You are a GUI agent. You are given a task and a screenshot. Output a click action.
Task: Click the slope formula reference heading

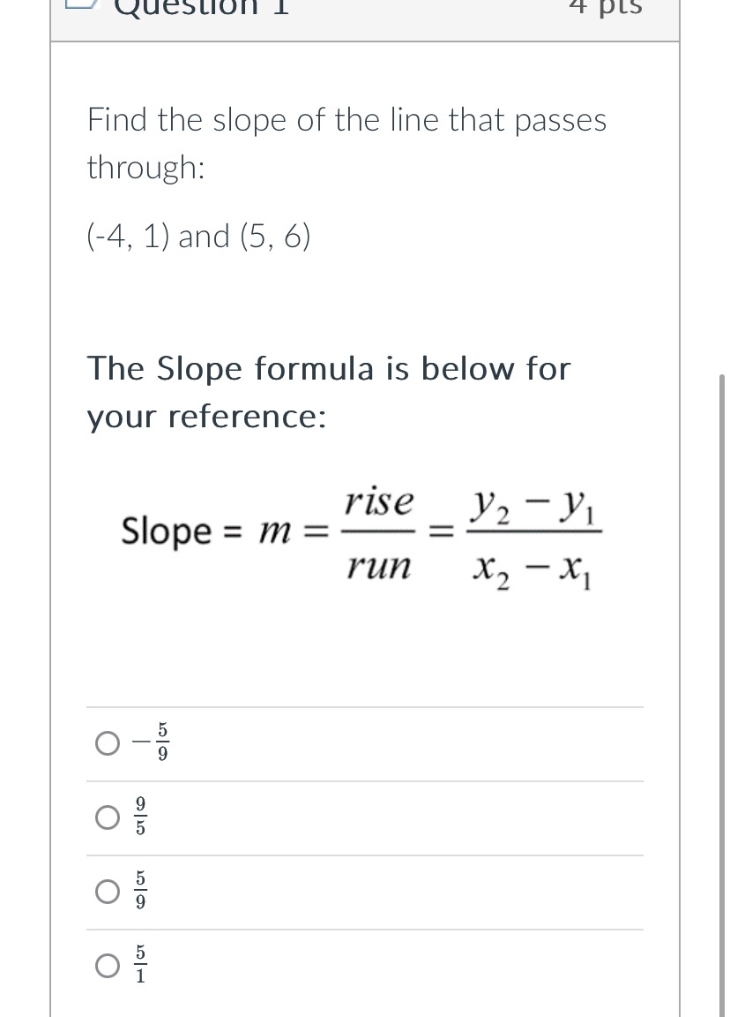tap(328, 391)
